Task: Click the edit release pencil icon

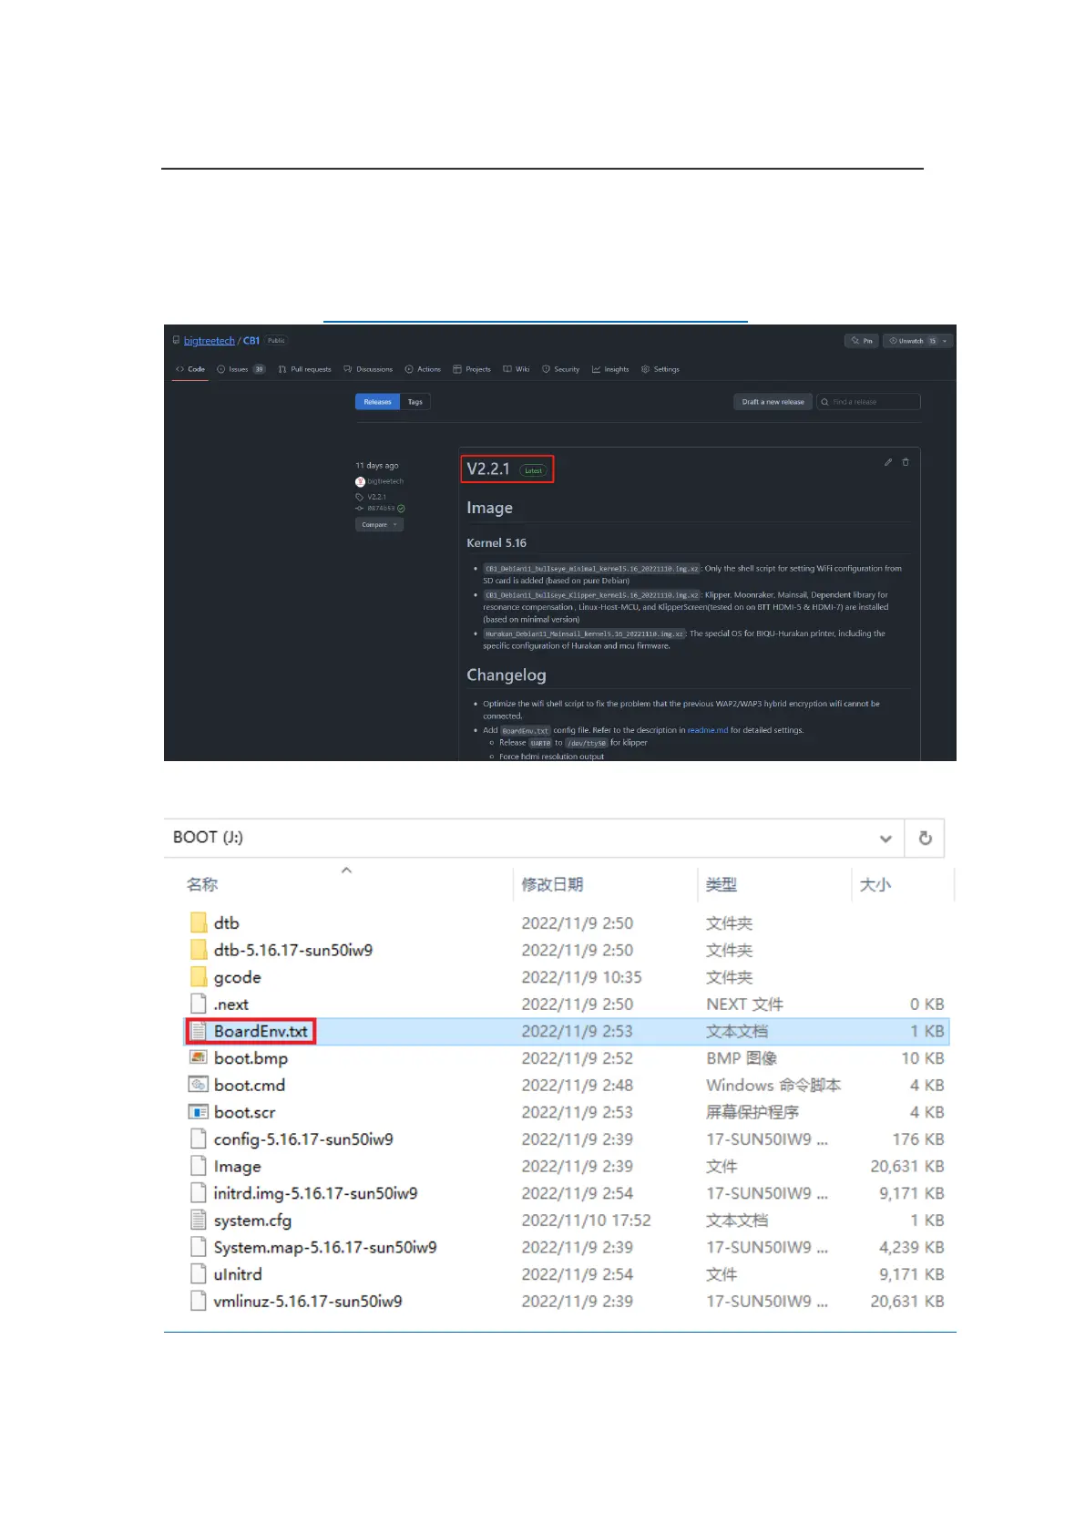Action: pyautogui.click(x=888, y=462)
